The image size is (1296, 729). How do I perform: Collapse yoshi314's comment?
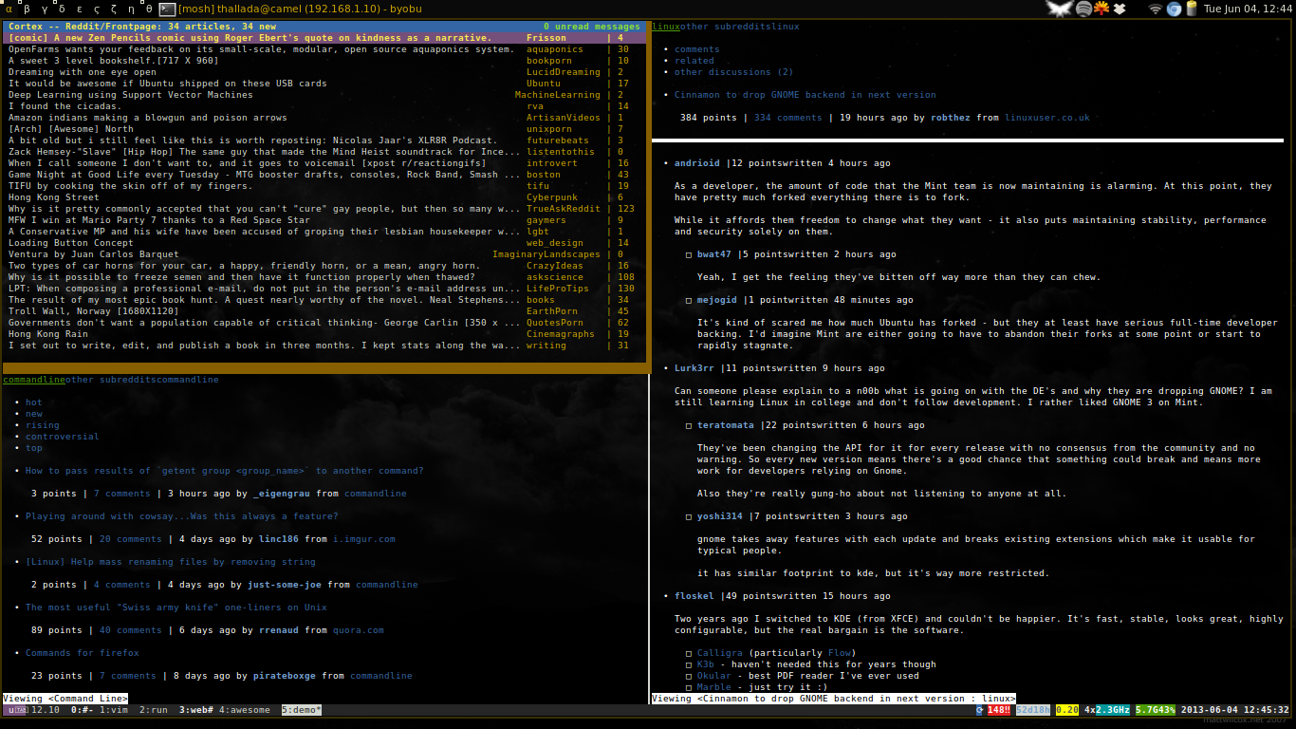tap(689, 515)
